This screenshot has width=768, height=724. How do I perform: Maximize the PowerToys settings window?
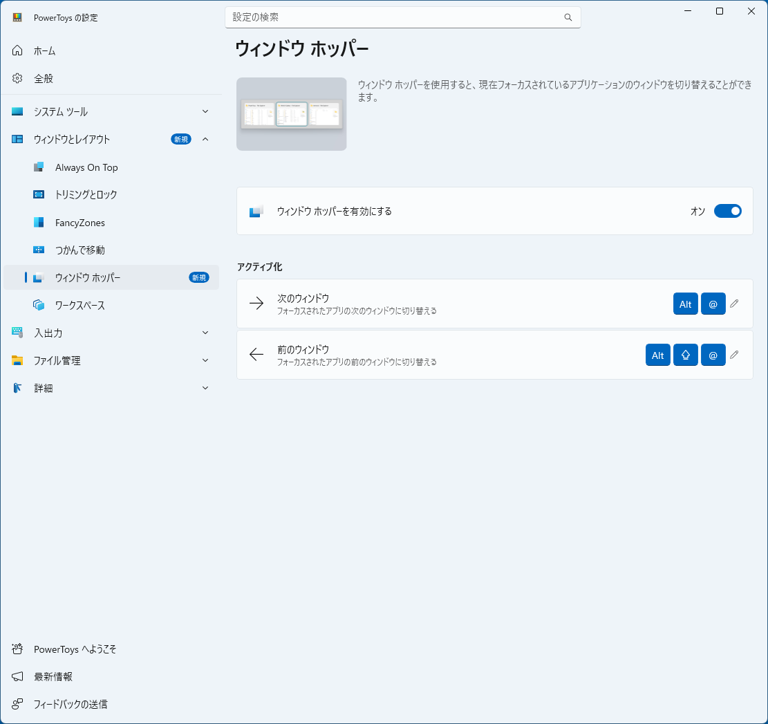(720, 11)
